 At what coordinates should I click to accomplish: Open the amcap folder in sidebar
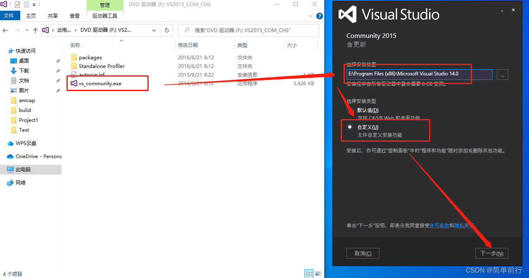click(x=27, y=100)
